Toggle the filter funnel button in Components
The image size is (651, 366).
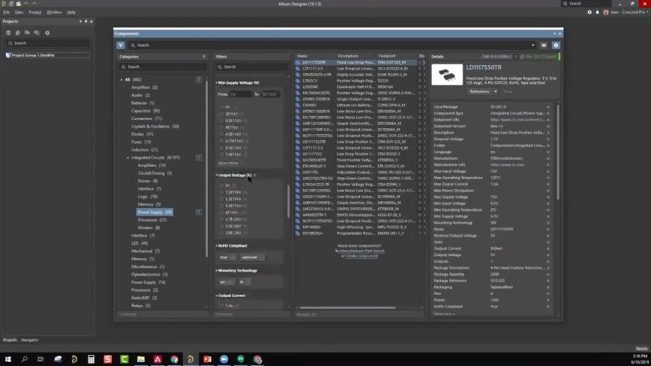click(121, 45)
